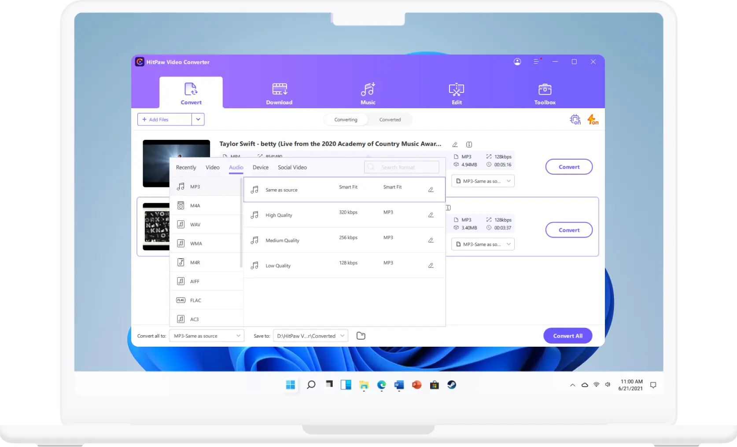The width and height of the screenshot is (737, 447).
Task: Click the format list scrollbar
Action: point(241,222)
